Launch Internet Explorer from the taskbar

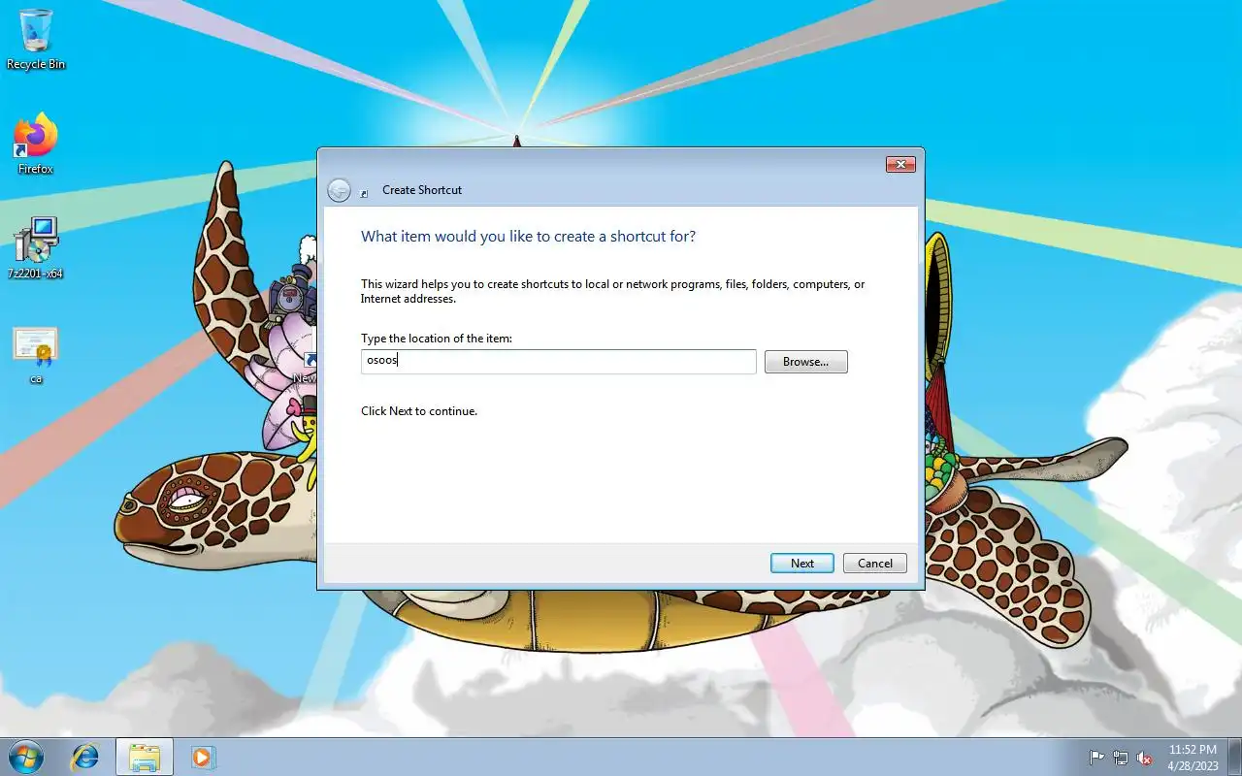coord(85,757)
